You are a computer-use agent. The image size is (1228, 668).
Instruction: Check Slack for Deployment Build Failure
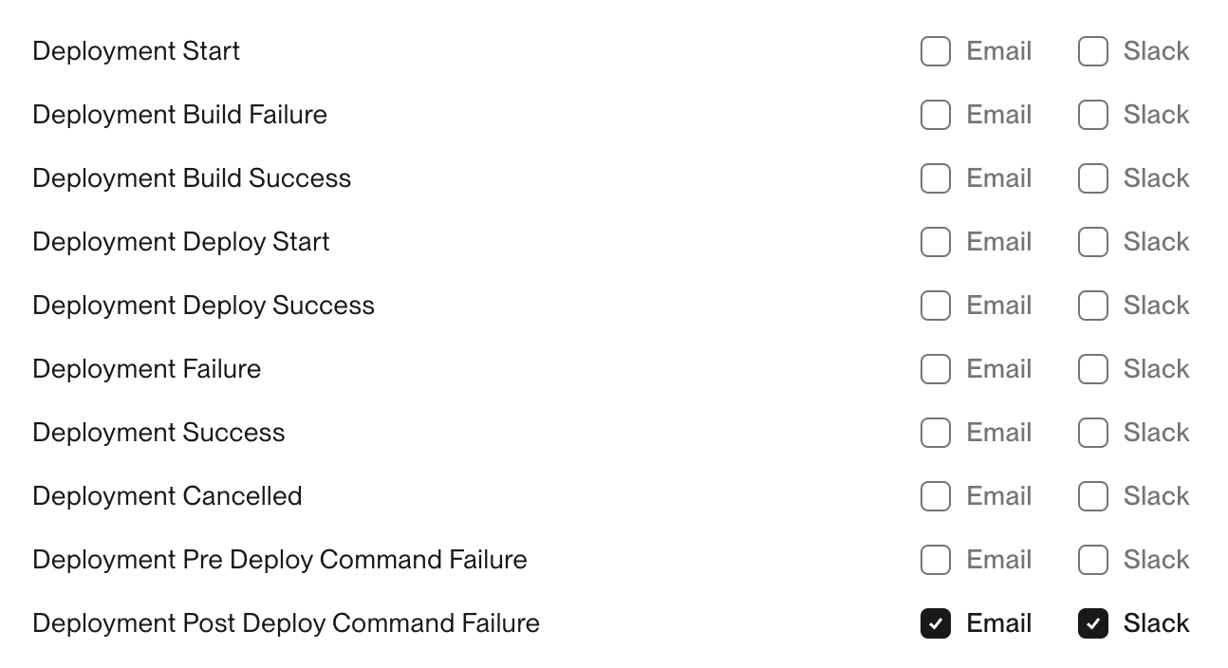coord(1093,115)
